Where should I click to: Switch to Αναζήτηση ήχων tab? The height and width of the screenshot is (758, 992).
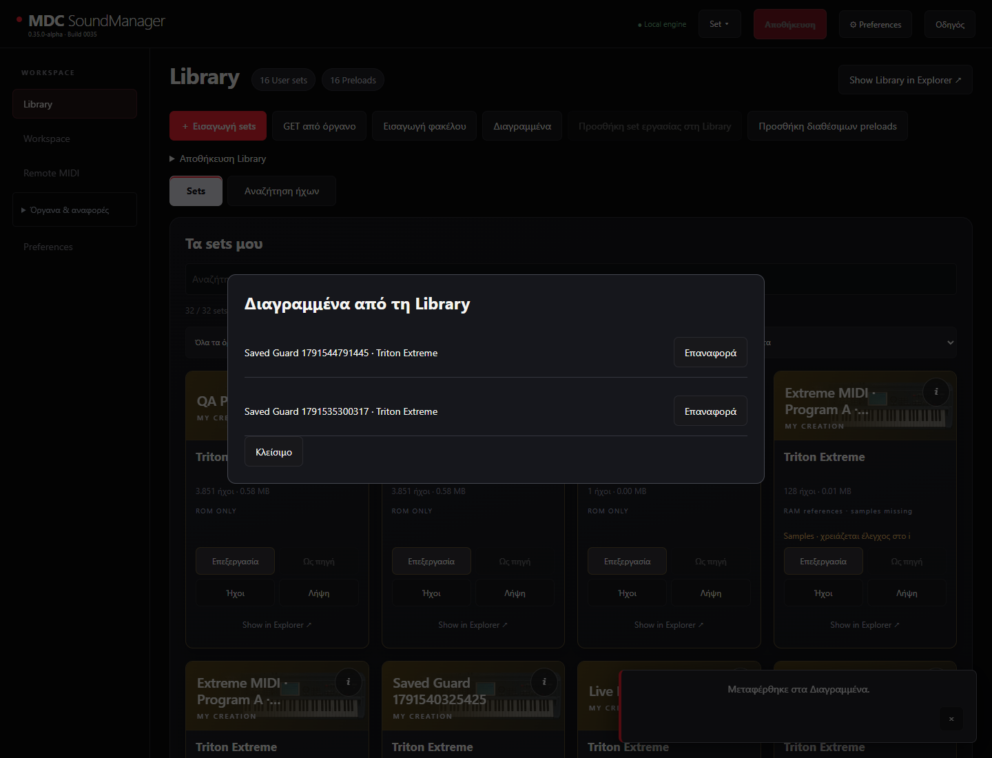tap(282, 191)
